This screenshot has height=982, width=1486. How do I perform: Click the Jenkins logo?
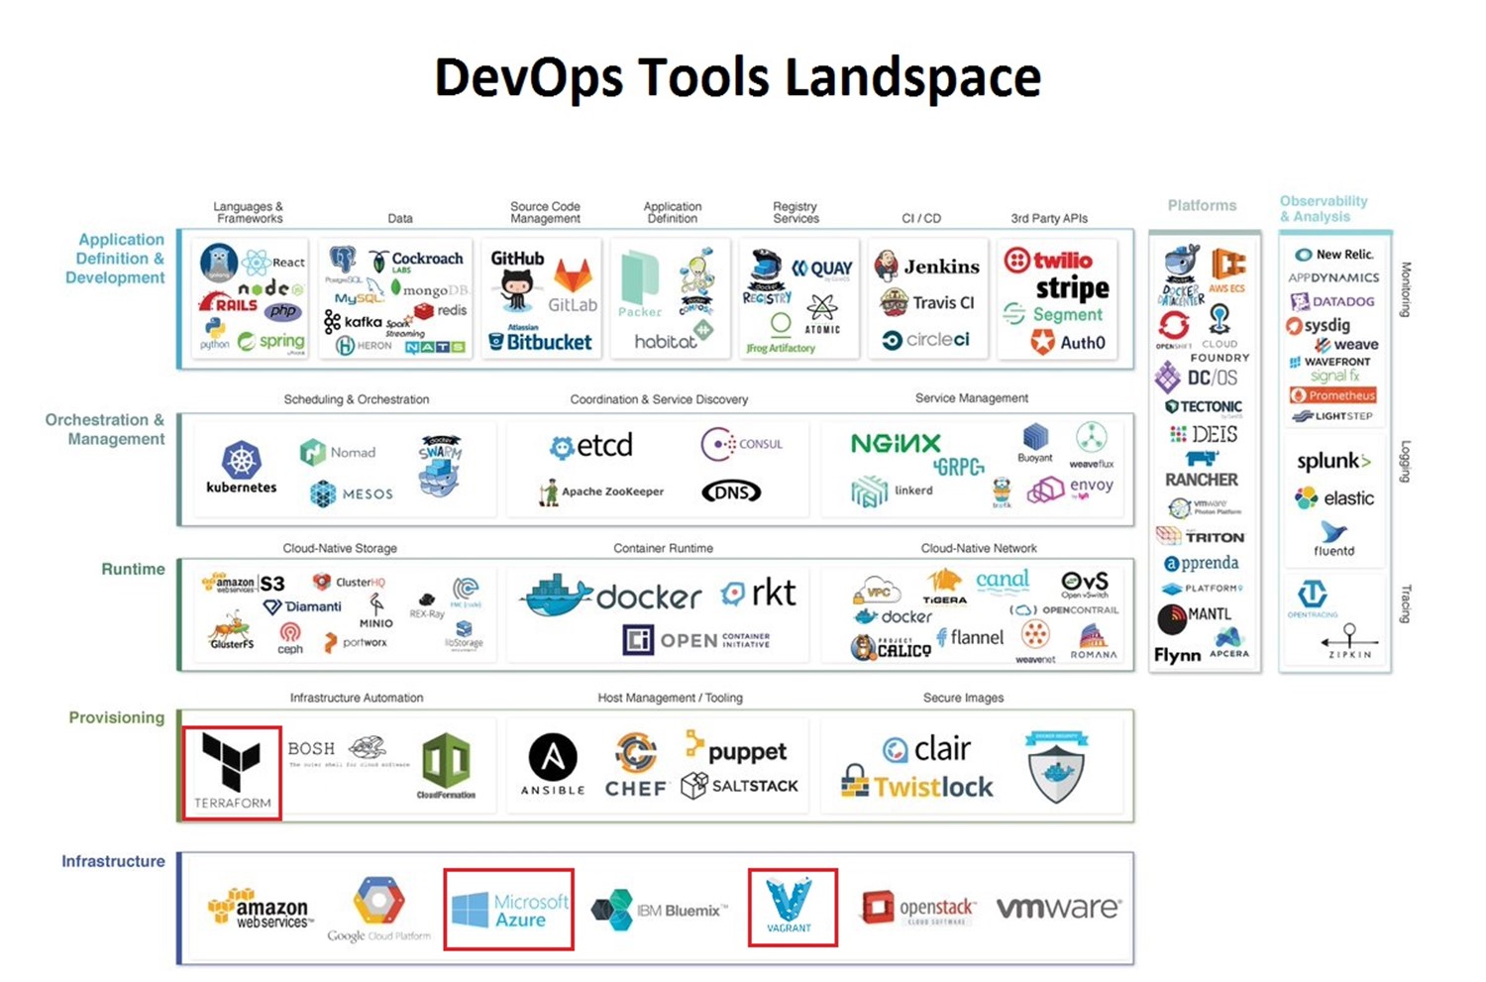point(927,266)
